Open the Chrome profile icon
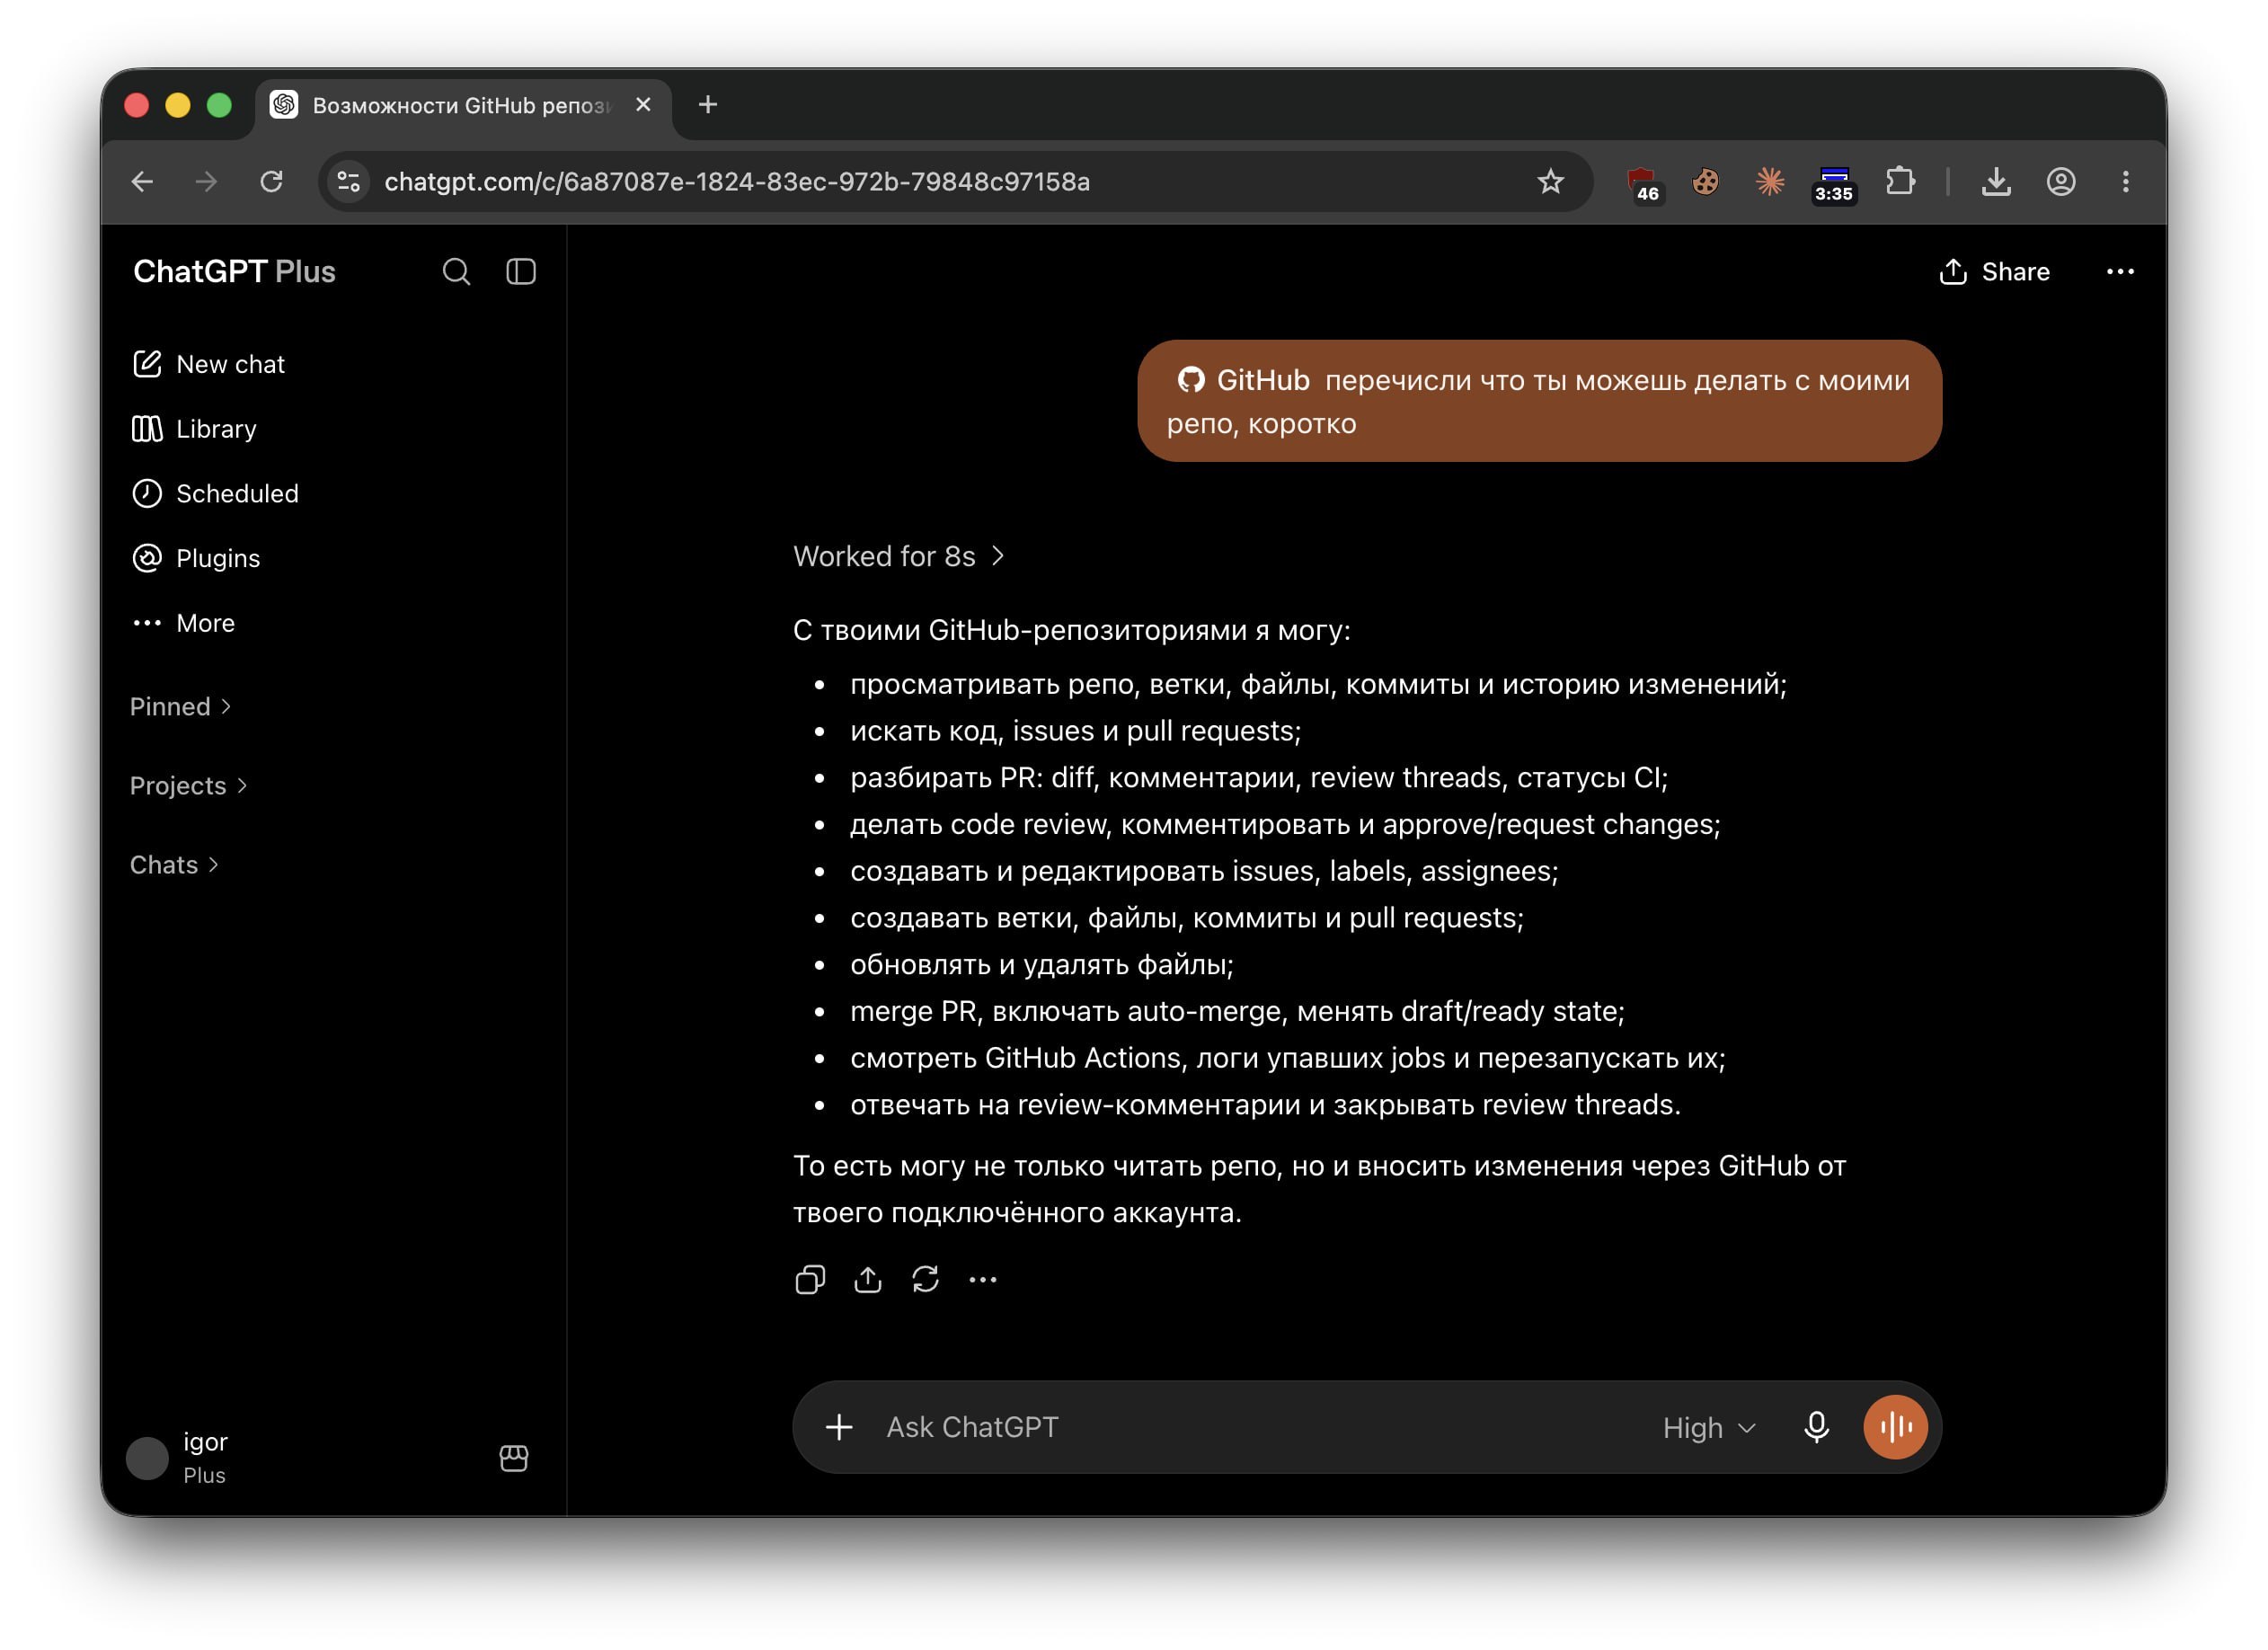This screenshot has height=1650, width=2268. coord(2061,182)
